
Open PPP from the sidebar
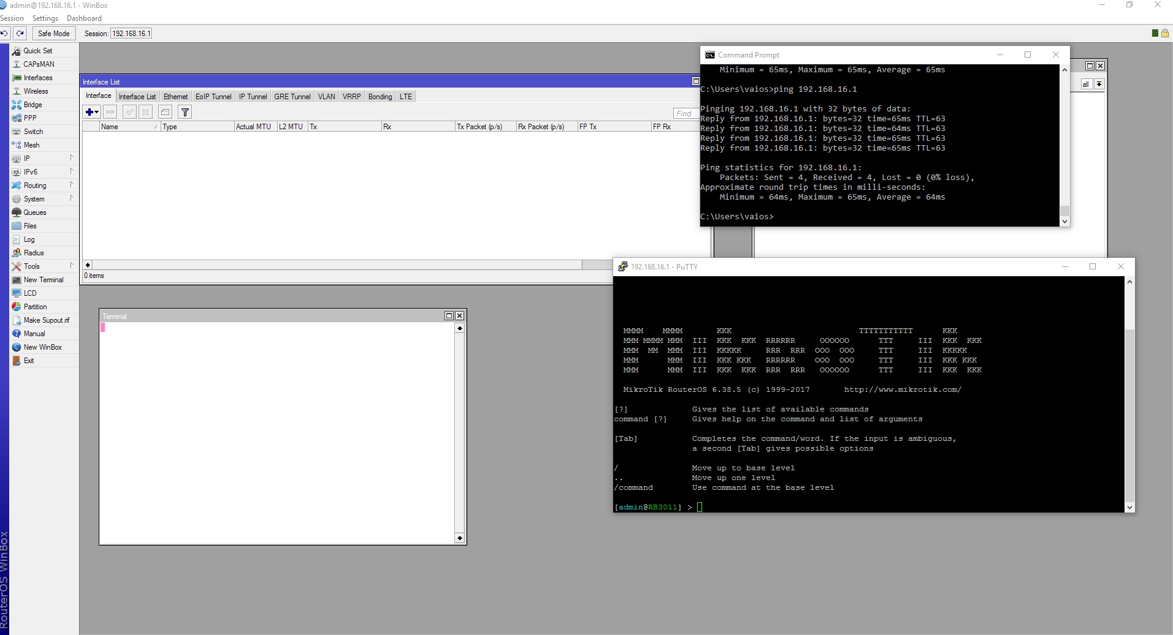point(44,118)
